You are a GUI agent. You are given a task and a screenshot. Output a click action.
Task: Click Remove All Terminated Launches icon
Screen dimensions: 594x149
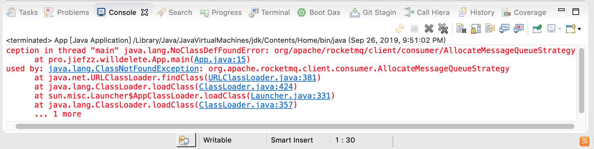pyautogui.click(x=443, y=29)
